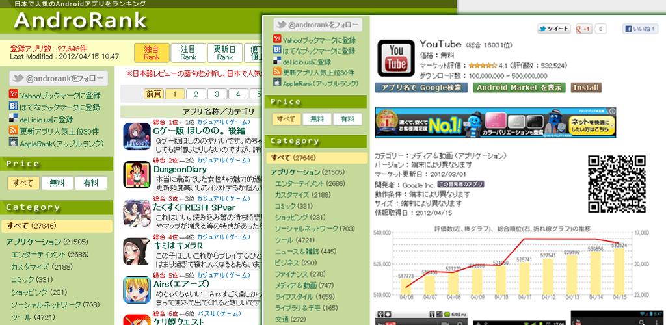Open ソーシャルネットワーク (703) in left sidebar

[55, 305]
